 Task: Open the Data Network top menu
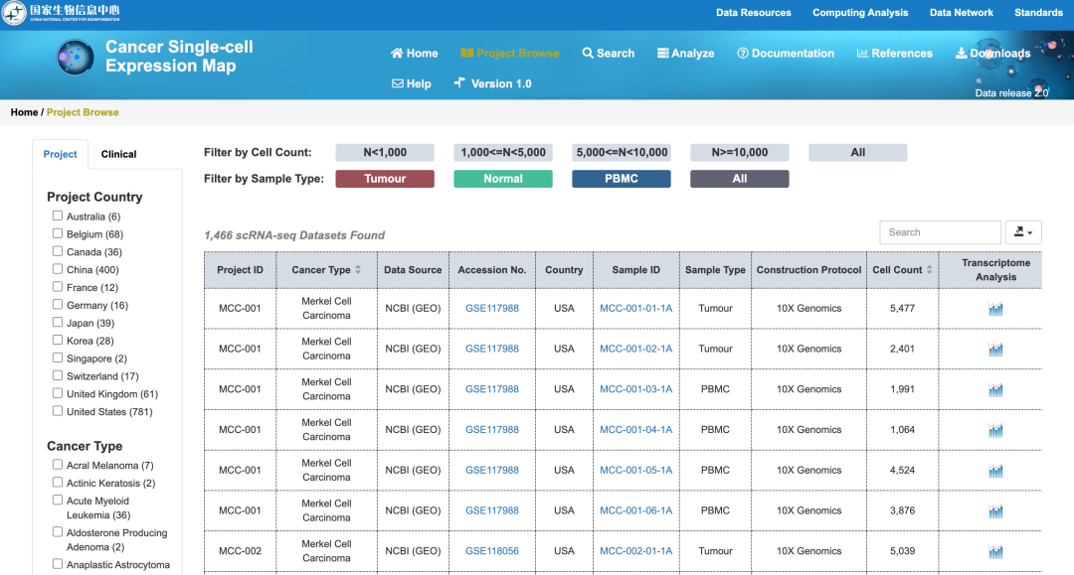point(961,12)
